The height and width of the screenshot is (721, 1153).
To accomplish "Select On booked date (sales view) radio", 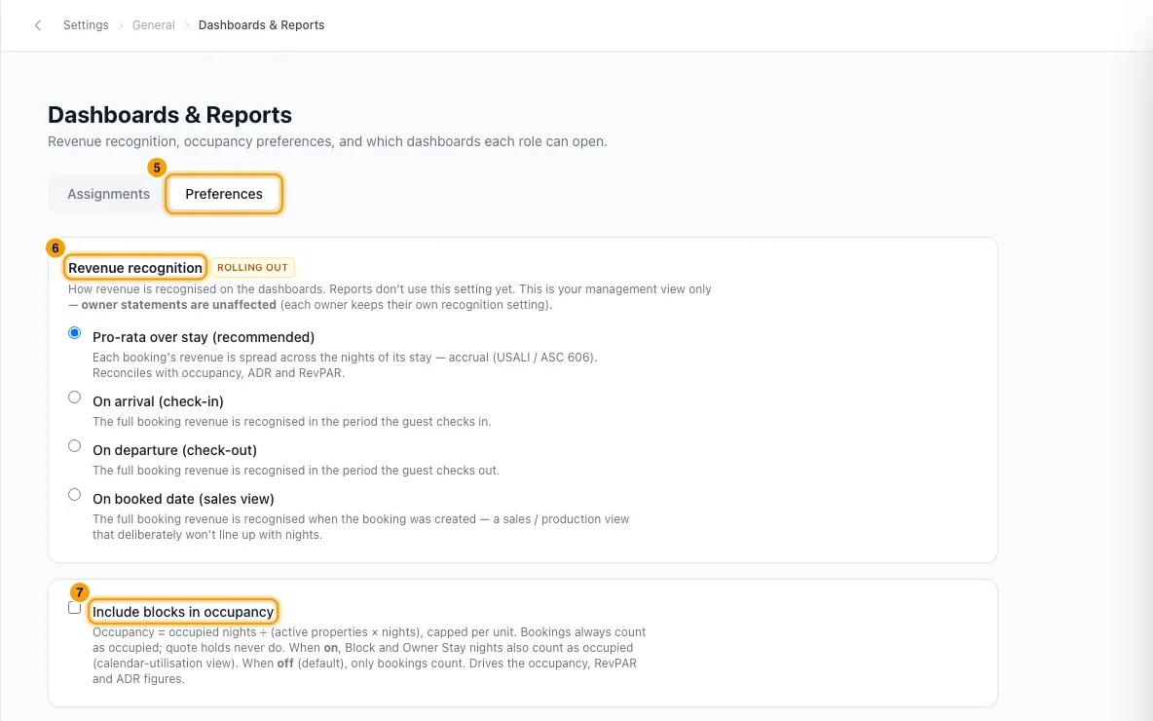I will [x=74, y=494].
